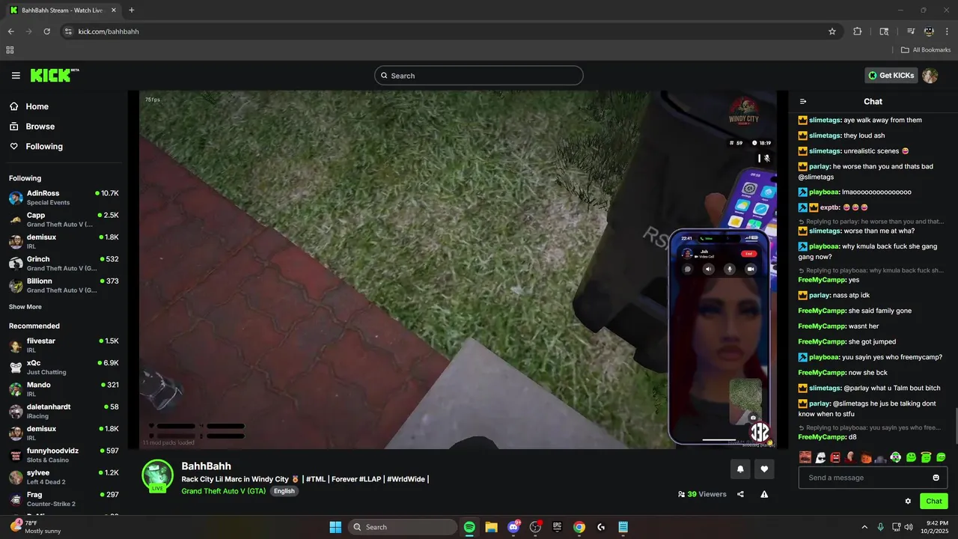The width and height of the screenshot is (958, 539).
Task: Insert the green alien headphones emote
Action: 896,457
